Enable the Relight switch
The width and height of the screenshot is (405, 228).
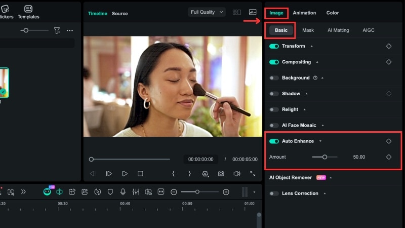click(x=274, y=109)
